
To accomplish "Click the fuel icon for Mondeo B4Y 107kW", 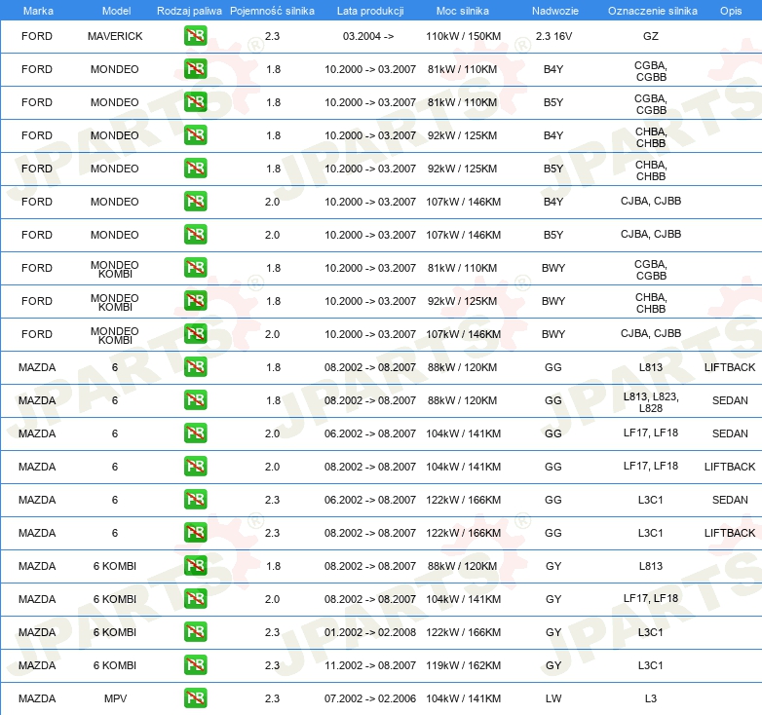I will pyautogui.click(x=195, y=201).
